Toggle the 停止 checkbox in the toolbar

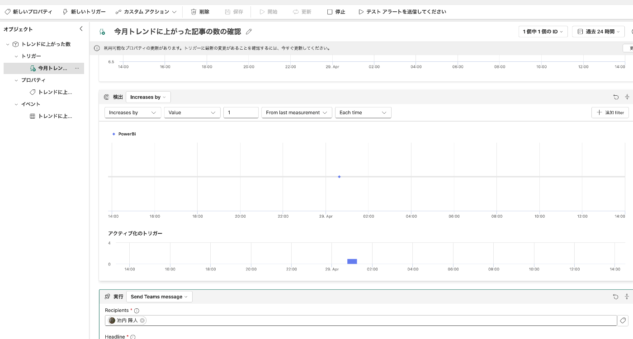tap(330, 12)
